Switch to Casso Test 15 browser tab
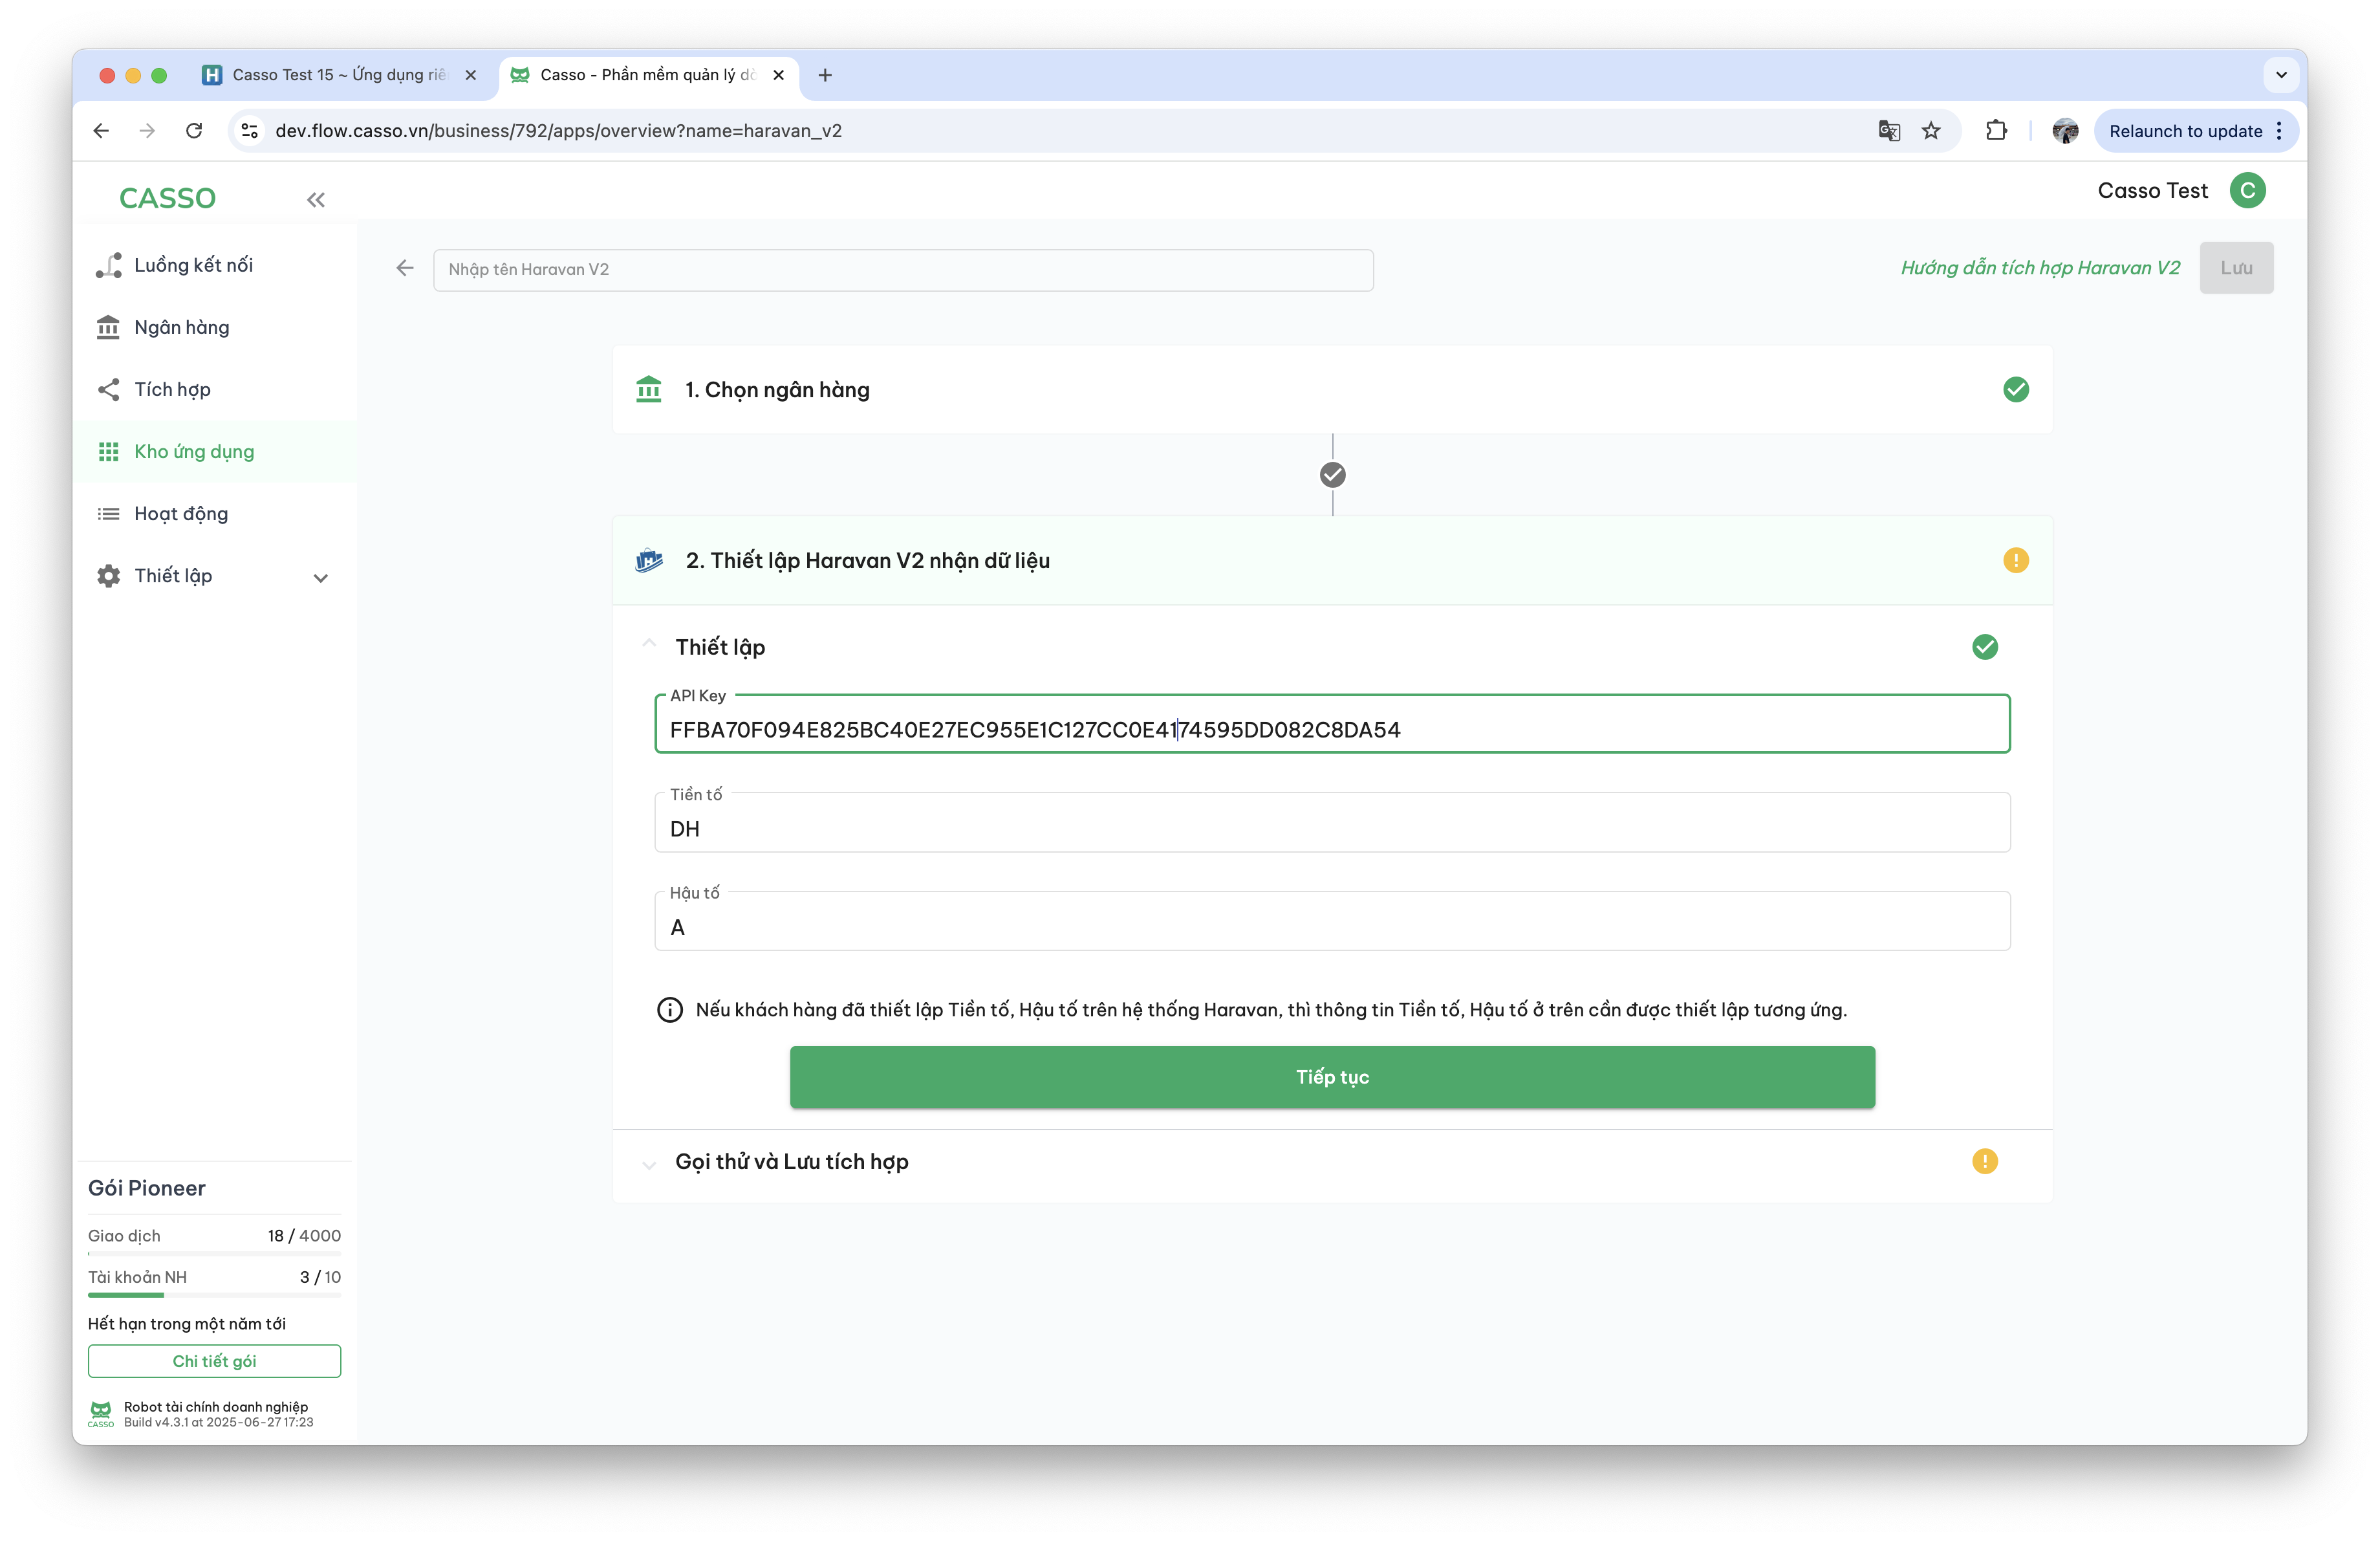Viewport: 2380px width, 1541px height. point(338,75)
